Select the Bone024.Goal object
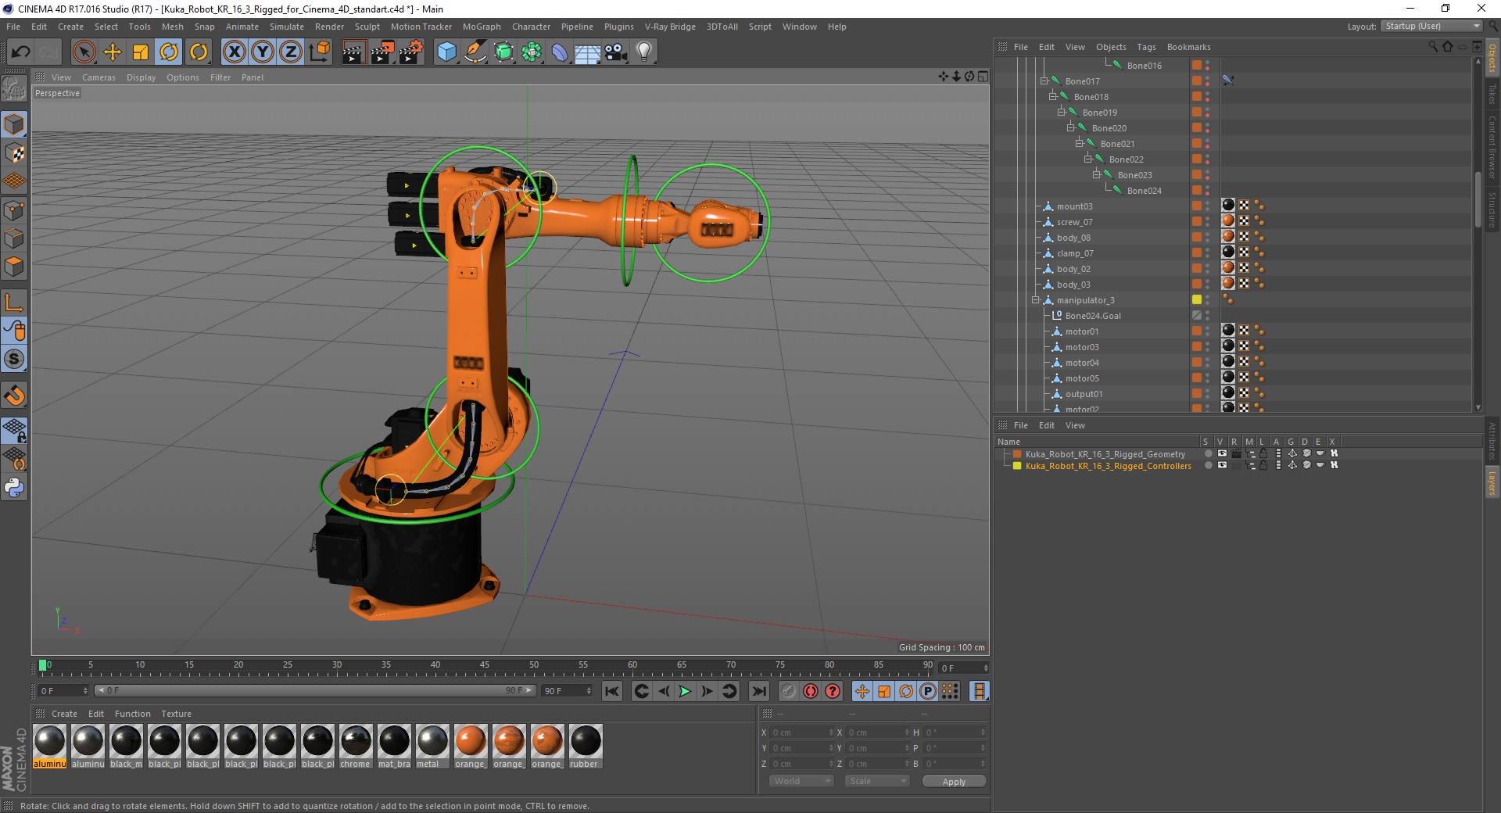The height and width of the screenshot is (813, 1501). tap(1093, 316)
